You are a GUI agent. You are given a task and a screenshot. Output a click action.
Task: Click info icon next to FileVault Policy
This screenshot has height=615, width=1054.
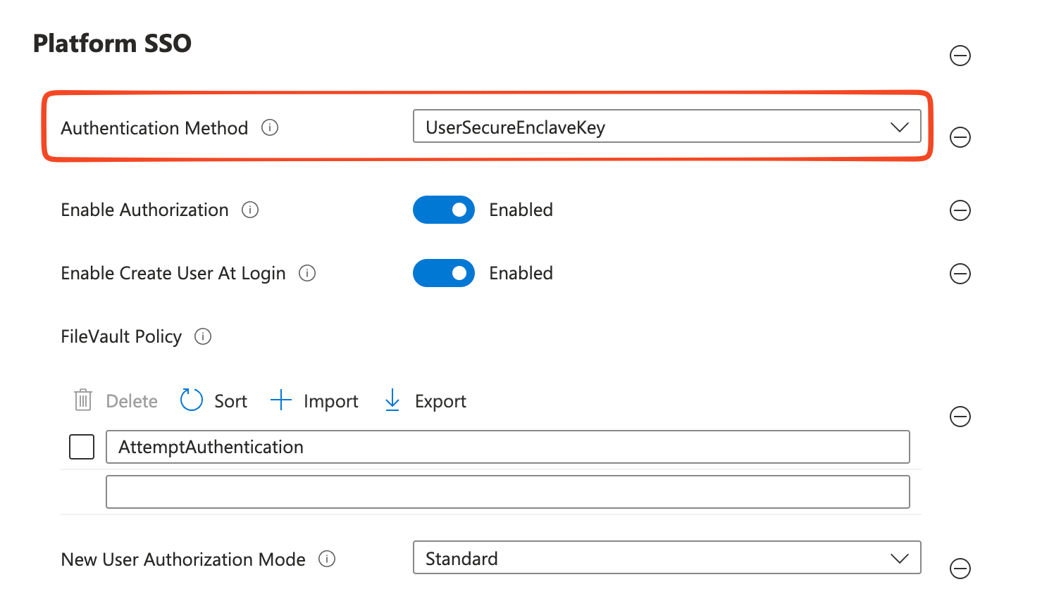(203, 336)
